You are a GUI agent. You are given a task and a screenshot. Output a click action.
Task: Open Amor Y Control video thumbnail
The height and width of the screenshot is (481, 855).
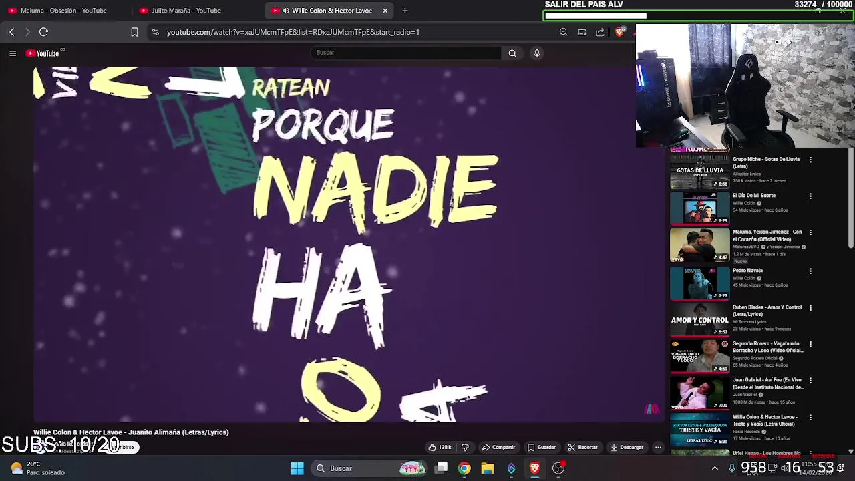pos(699,319)
